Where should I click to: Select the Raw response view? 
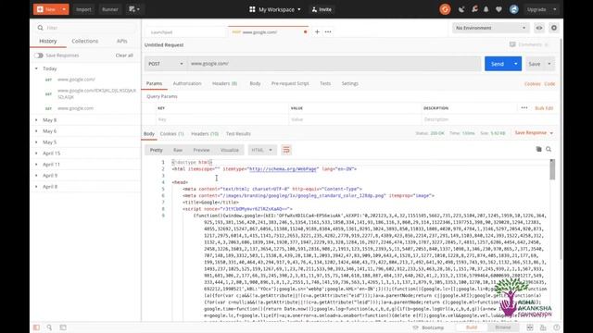click(x=178, y=150)
